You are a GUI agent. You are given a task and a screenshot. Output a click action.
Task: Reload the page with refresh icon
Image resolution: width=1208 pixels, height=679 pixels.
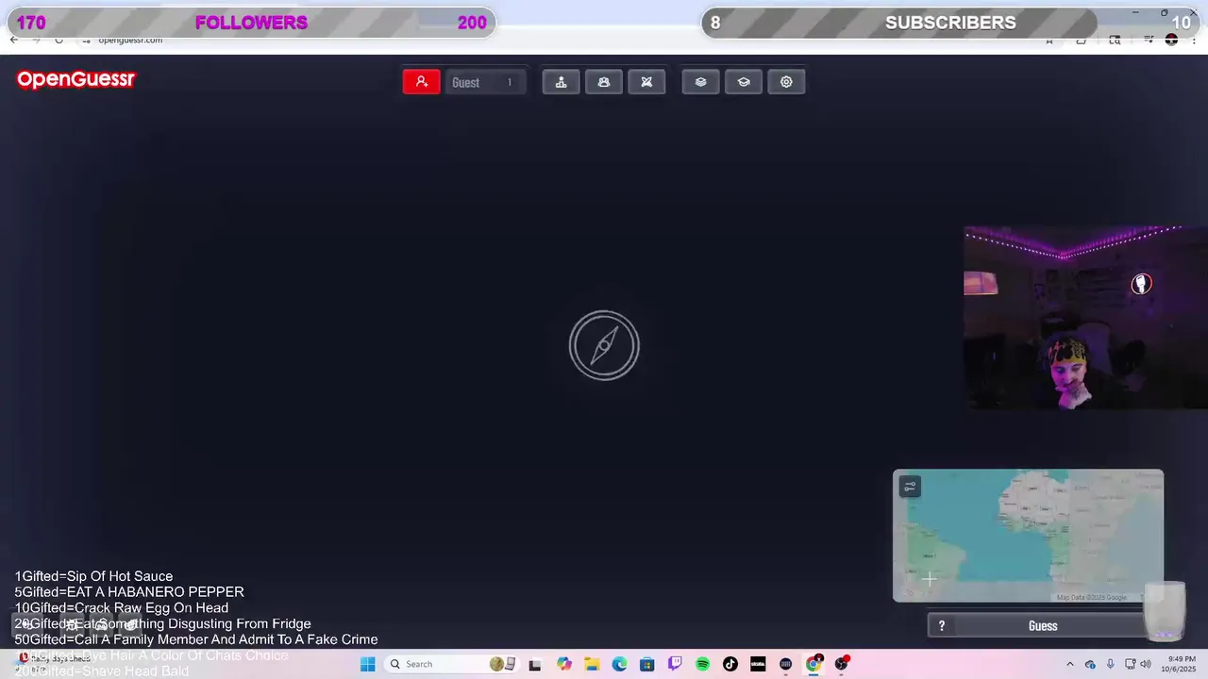coord(59,40)
